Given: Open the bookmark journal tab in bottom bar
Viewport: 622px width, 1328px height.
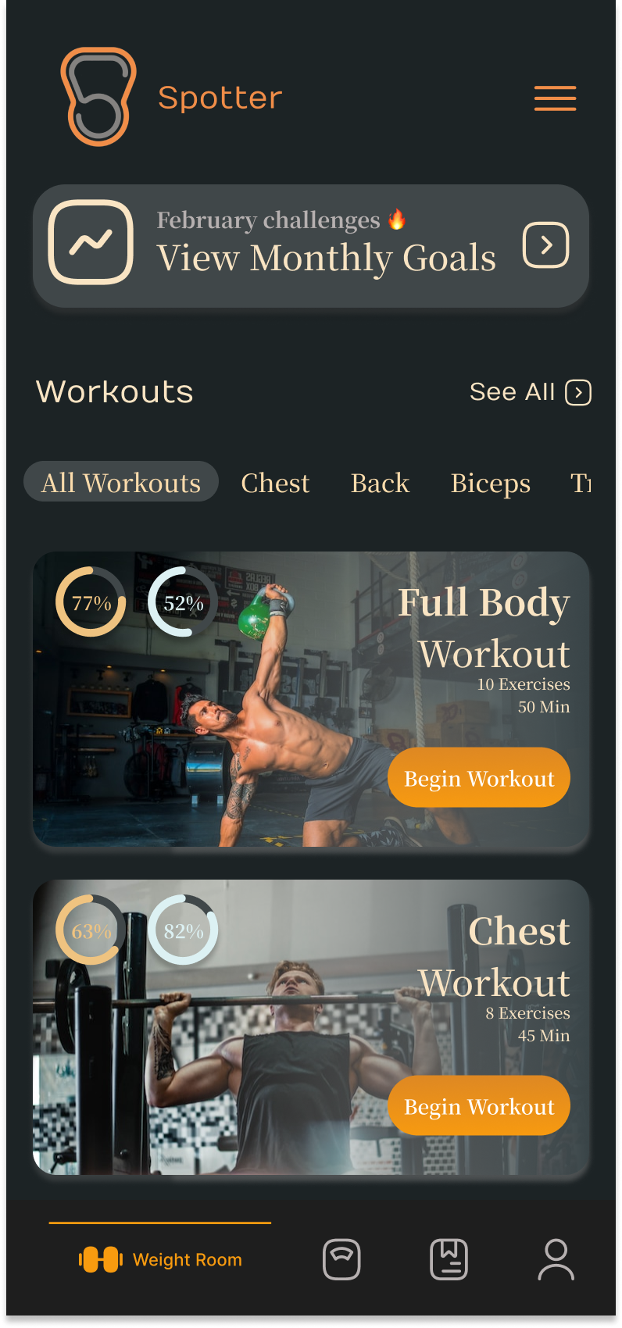Looking at the screenshot, I should (x=449, y=1259).
